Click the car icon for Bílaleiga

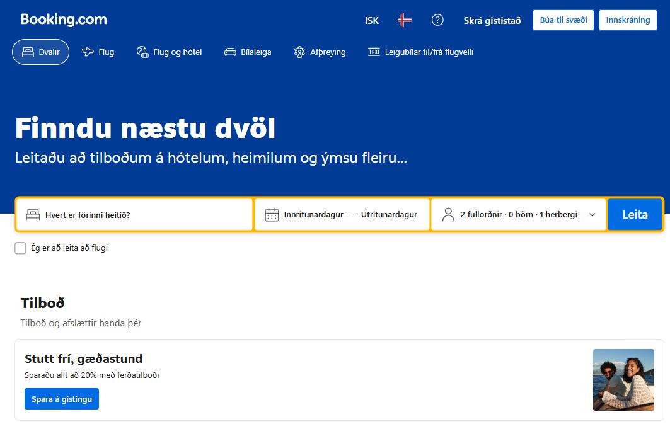coord(230,52)
